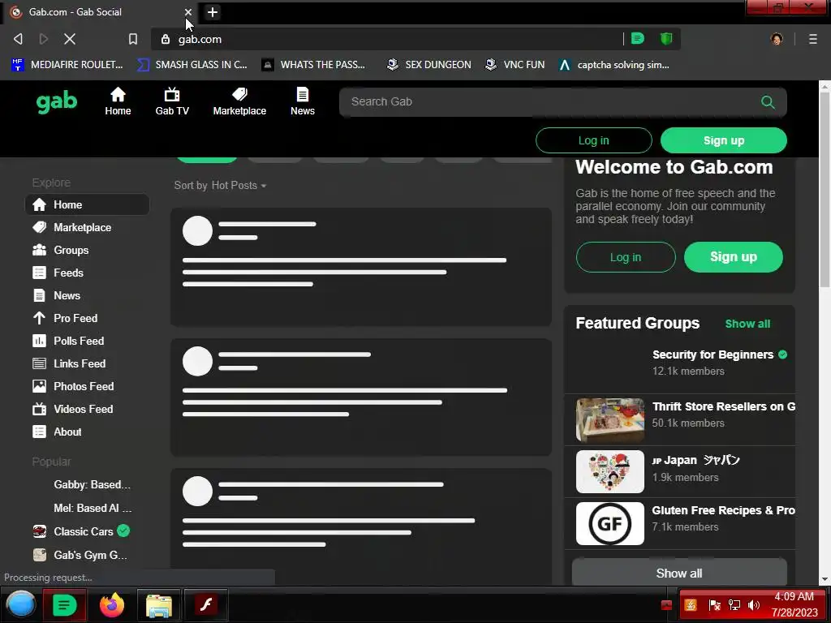Click browser forward arrow
Viewport: 831px width, 623px height.
click(x=44, y=39)
